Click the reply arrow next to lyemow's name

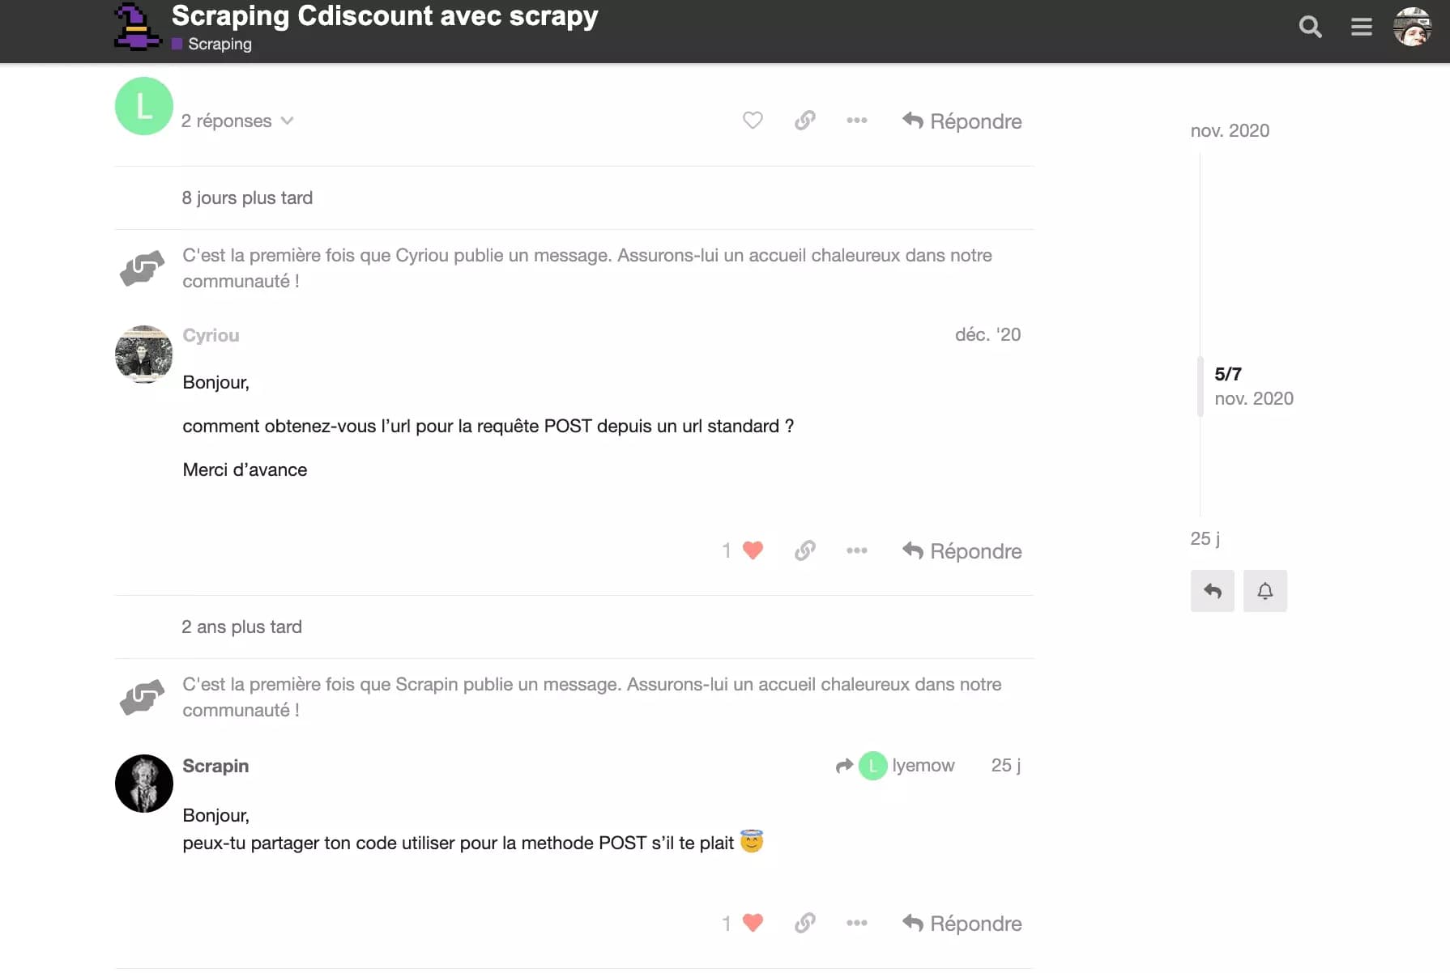point(845,766)
